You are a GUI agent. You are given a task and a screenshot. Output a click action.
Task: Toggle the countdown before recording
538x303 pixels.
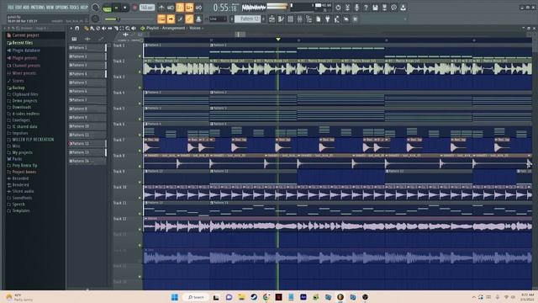[180, 8]
